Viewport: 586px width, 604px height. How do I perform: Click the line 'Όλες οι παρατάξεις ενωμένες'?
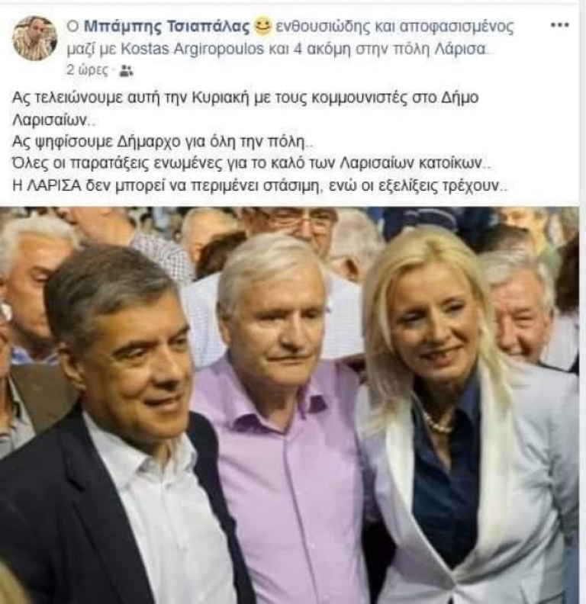point(252,163)
